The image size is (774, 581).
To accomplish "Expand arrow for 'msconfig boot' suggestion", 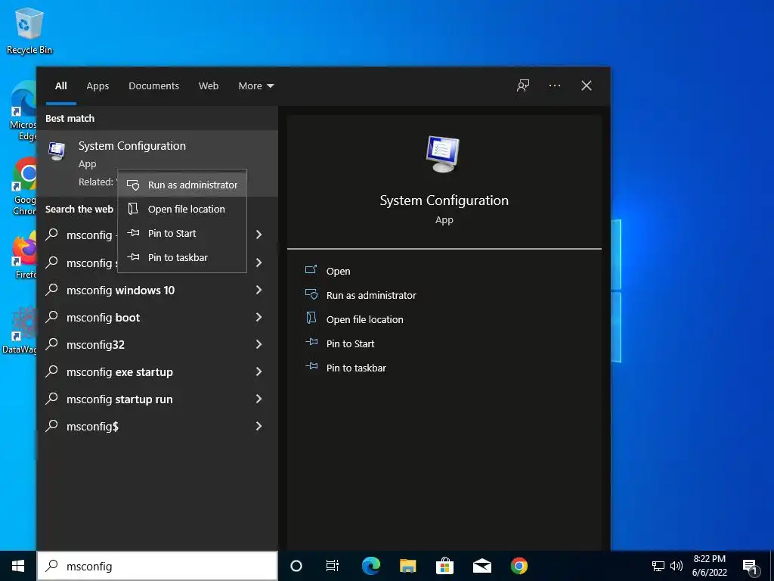I will pos(259,317).
